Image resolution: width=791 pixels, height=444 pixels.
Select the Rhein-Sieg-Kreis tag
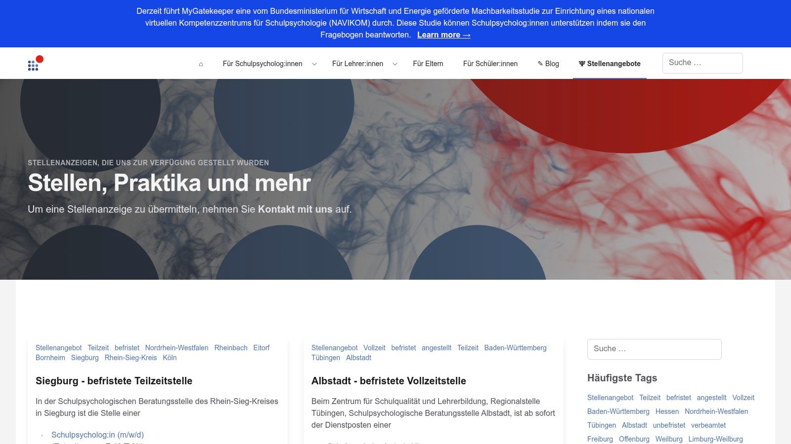click(x=131, y=358)
